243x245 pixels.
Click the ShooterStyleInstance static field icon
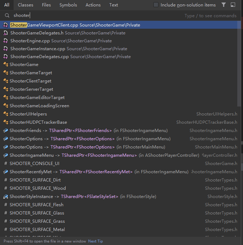pyautogui.click(x=6, y=197)
